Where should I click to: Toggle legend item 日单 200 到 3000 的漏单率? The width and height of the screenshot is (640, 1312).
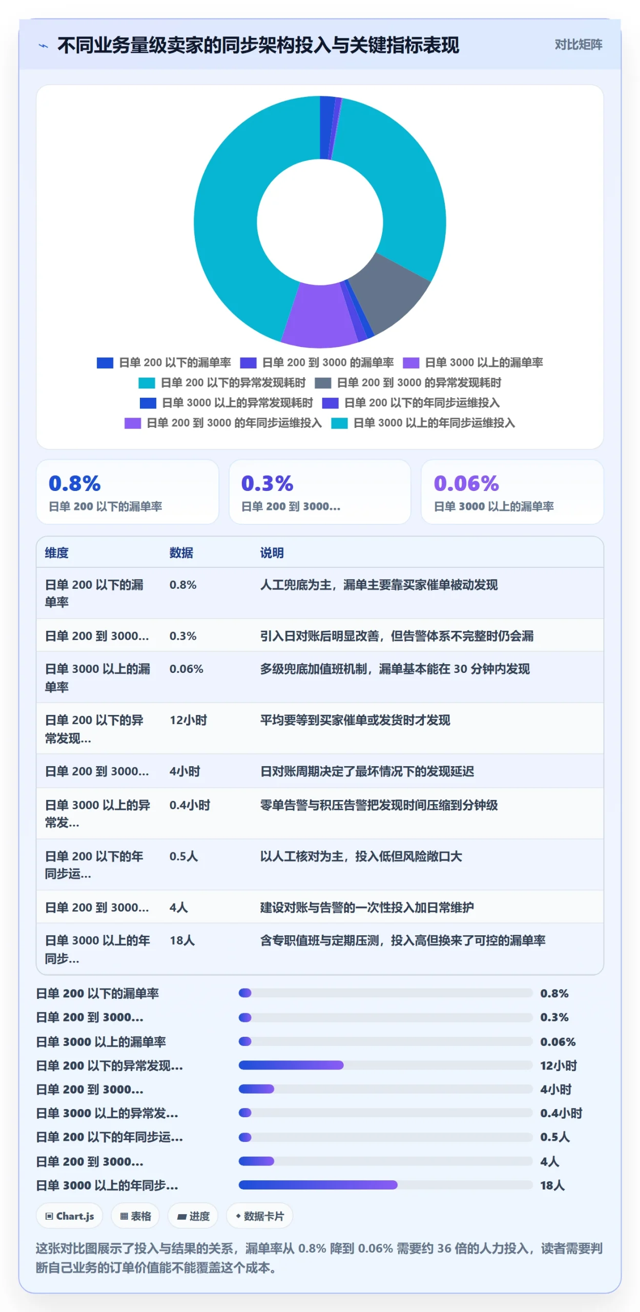pos(317,363)
